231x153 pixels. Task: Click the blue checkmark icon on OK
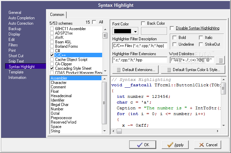point(140,145)
